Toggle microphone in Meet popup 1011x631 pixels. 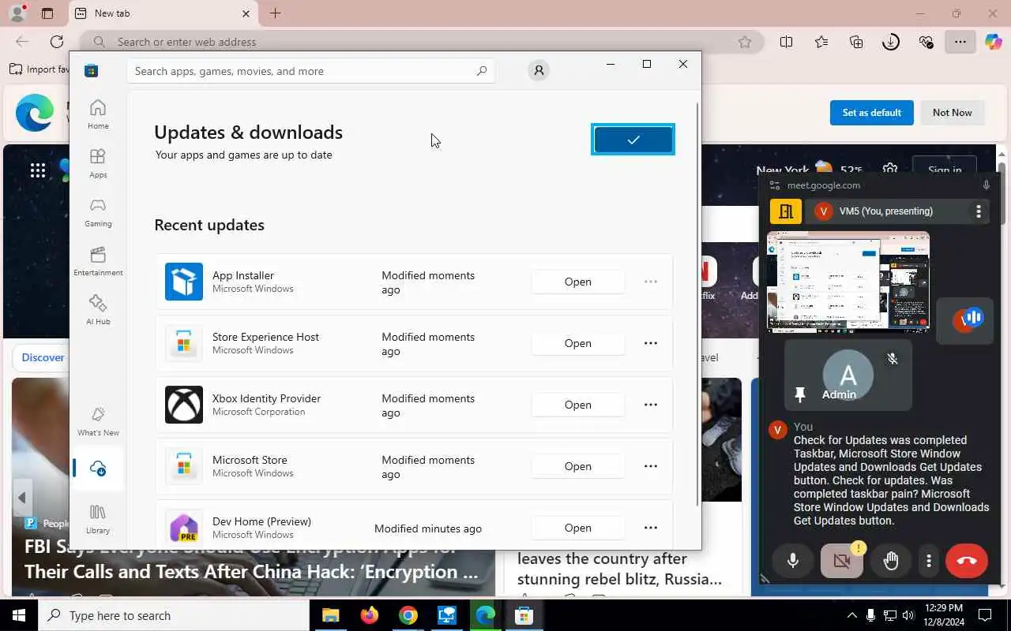tap(793, 561)
